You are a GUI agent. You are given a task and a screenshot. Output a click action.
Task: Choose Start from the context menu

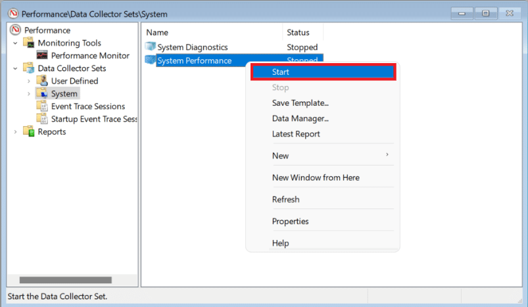click(281, 72)
